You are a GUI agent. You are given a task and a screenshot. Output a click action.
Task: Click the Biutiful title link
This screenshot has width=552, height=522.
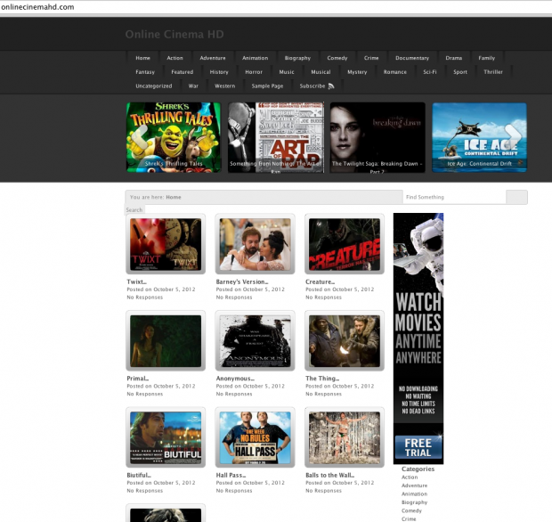click(139, 475)
